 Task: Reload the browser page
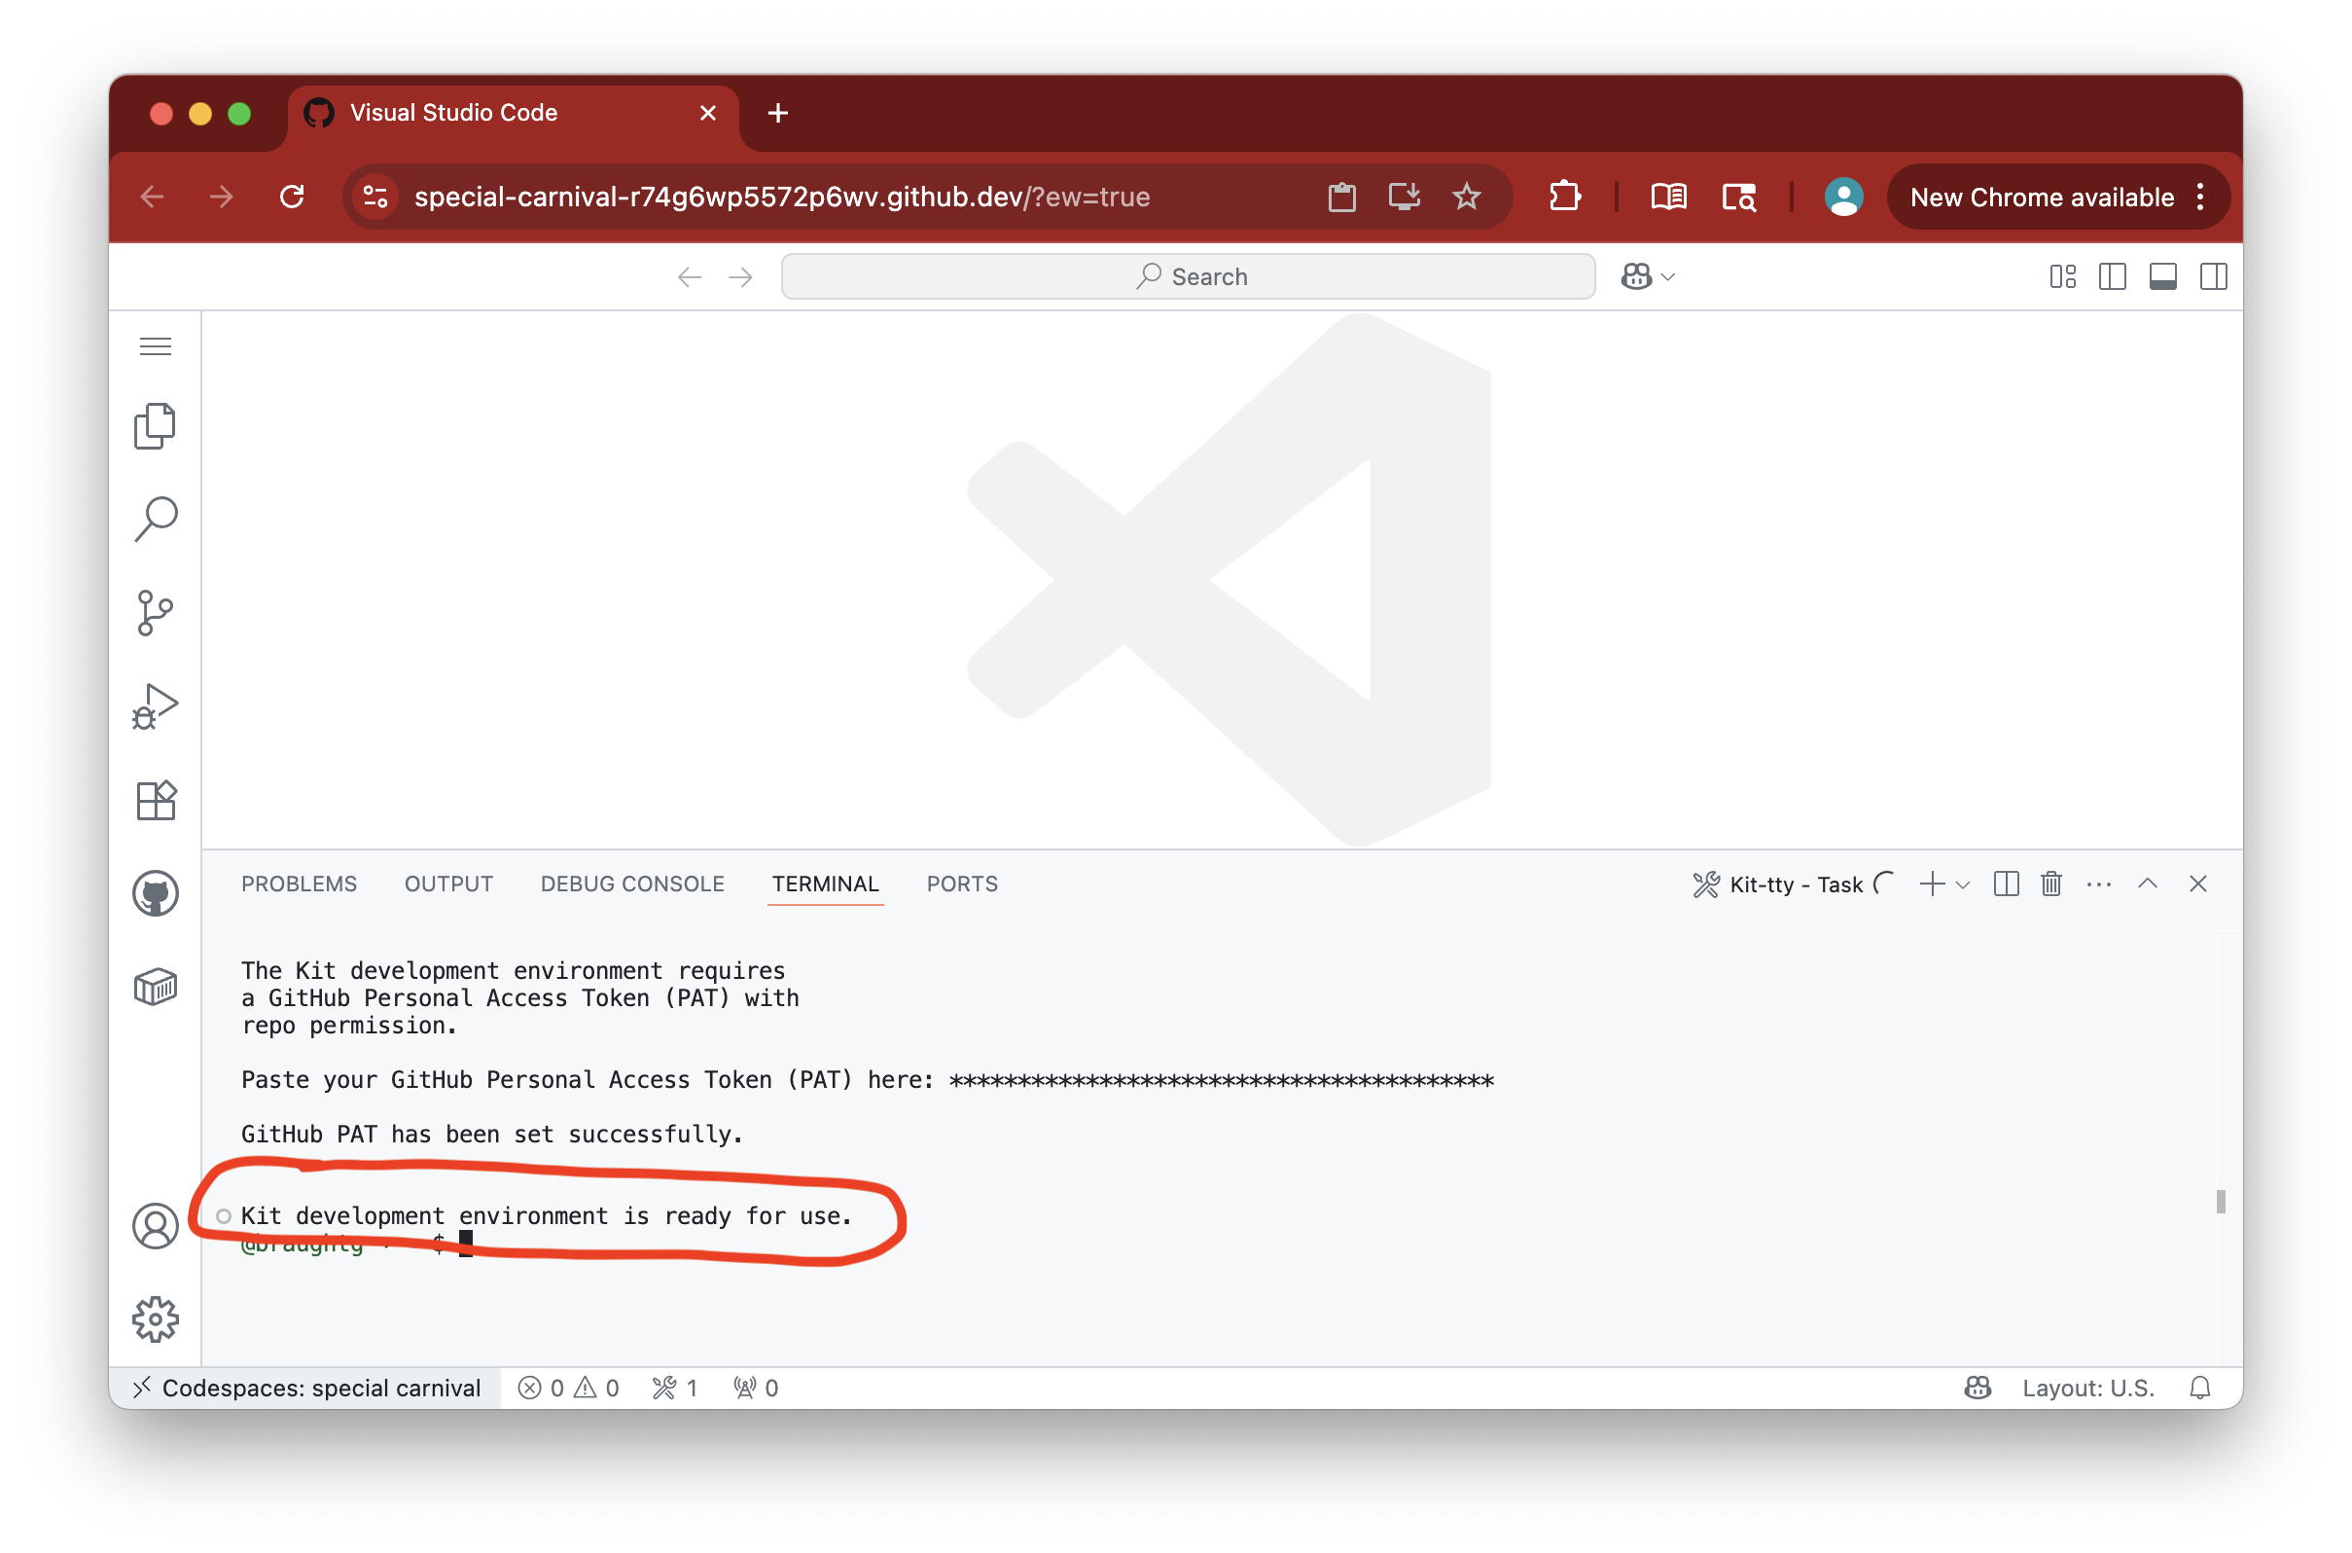click(x=292, y=198)
